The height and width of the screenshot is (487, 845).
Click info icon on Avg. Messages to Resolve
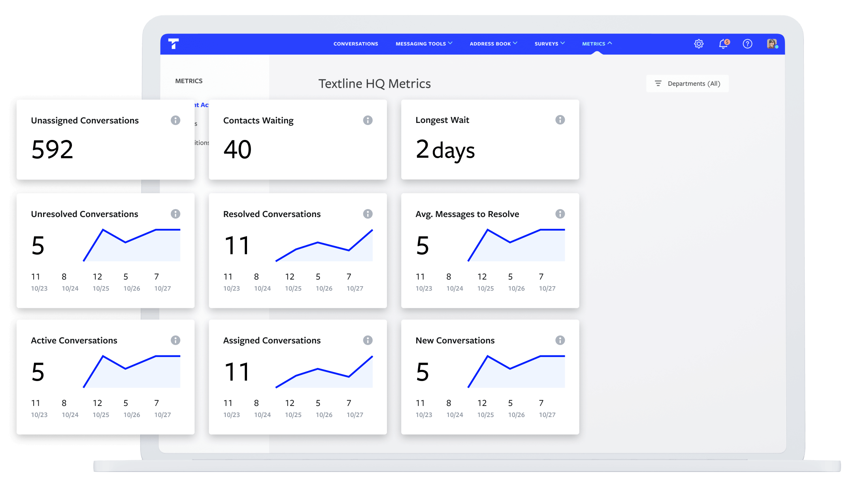560,214
